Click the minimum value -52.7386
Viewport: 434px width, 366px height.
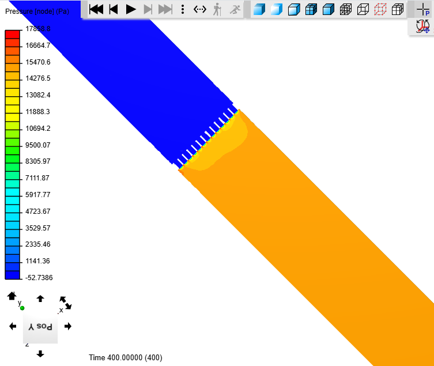[39, 277]
